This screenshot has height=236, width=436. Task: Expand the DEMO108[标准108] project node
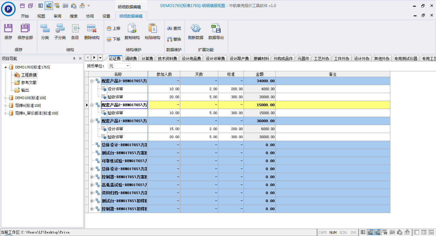[5, 98]
